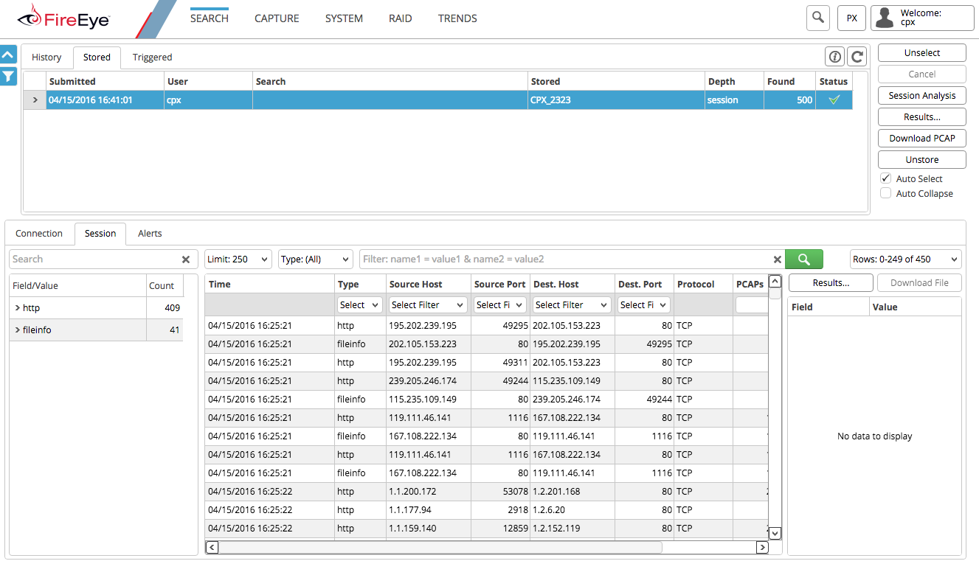This screenshot has width=979, height=561.
Task: Run filter with green search button
Action: pyautogui.click(x=803, y=259)
